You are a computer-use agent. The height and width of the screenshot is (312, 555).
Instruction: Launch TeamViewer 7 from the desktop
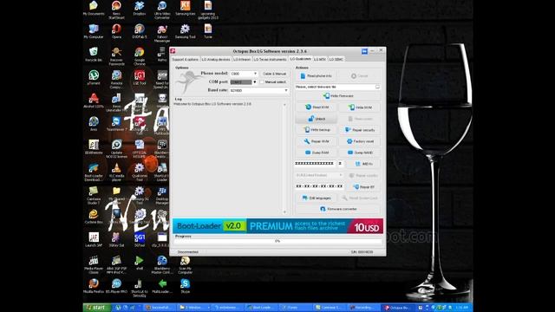116,124
